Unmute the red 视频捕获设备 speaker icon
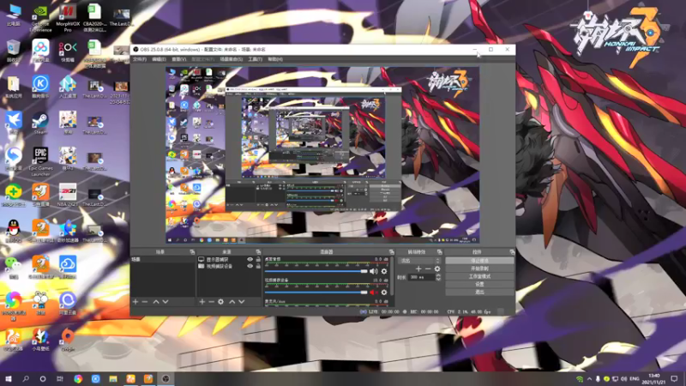The width and height of the screenshot is (686, 386). pyautogui.click(x=374, y=293)
